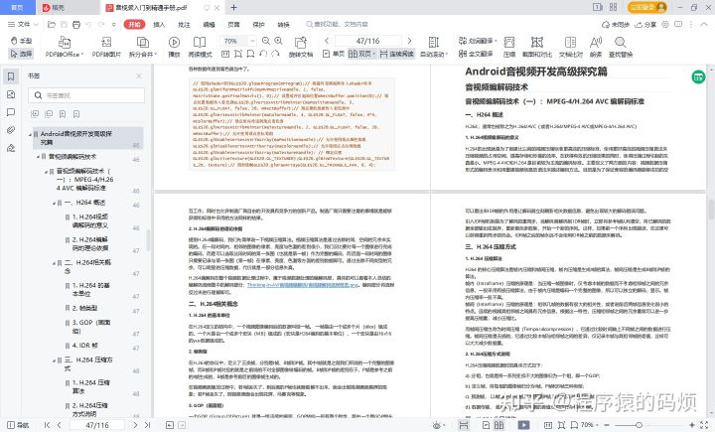Image resolution: width=715 pixels, height=432 pixels.
Task: Print the document via printer icon
Action: tap(76, 24)
